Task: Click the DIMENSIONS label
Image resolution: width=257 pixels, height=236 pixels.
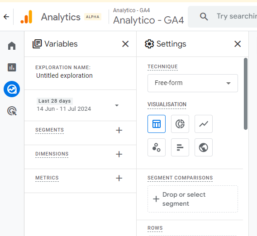Action: point(52,154)
